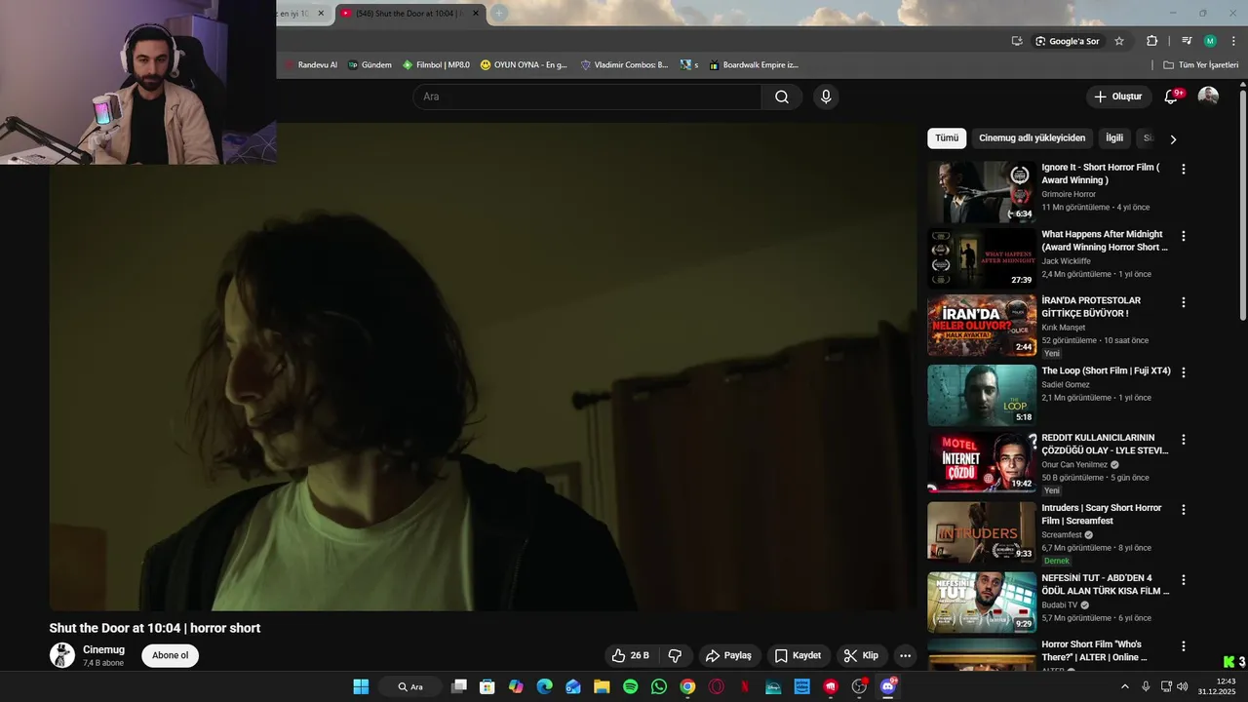Click the Cinemug channel avatar
Viewport: 1248px width, 702px height.
(x=62, y=655)
